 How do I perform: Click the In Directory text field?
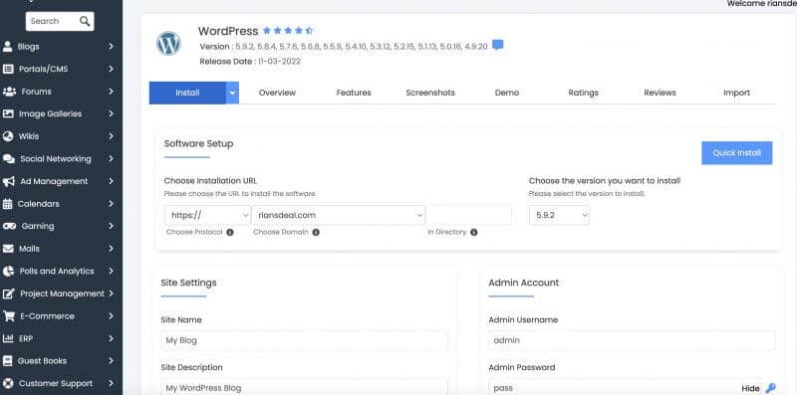[468, 215]
